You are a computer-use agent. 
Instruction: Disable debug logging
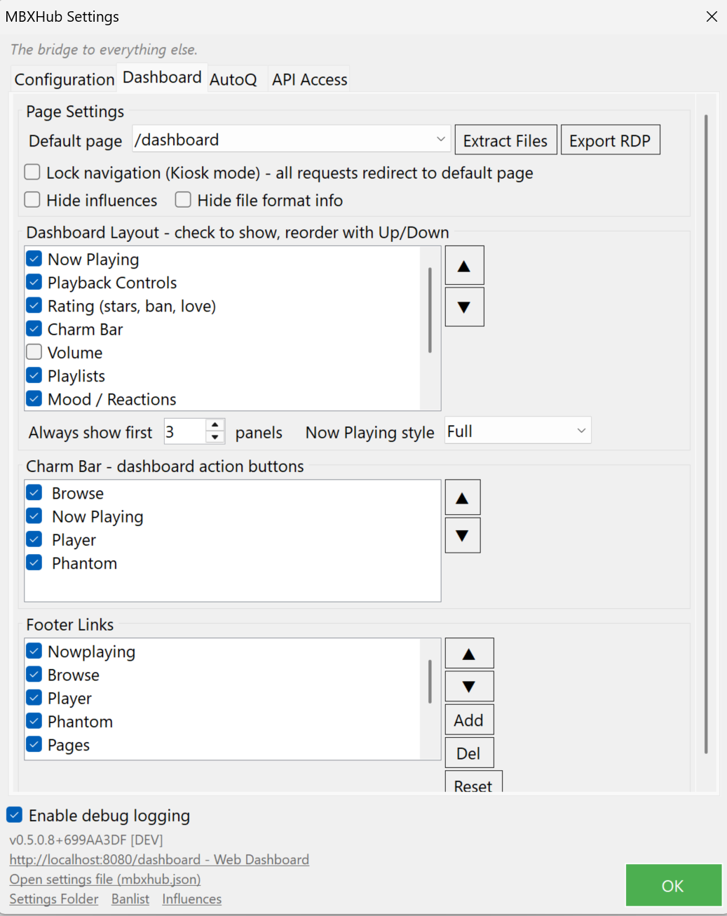point(15,814)
